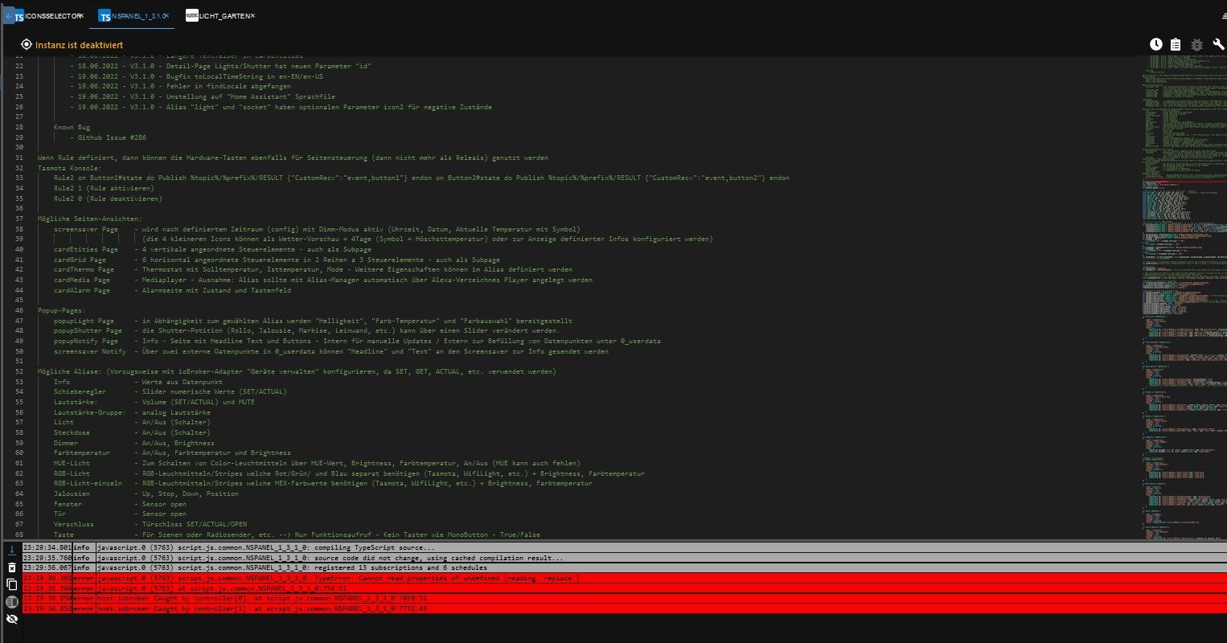
Task: Select the 'compiling TypeScript source' log row
Action: tap(624, 547)
